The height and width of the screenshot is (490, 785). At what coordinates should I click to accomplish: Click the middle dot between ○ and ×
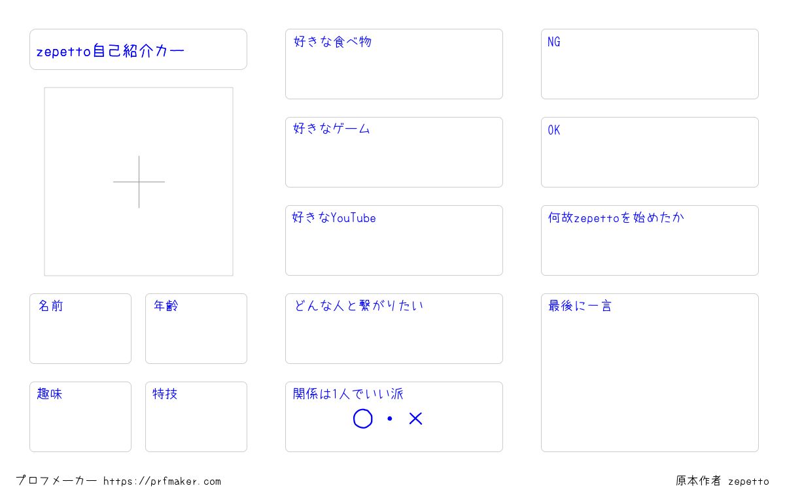390,419
